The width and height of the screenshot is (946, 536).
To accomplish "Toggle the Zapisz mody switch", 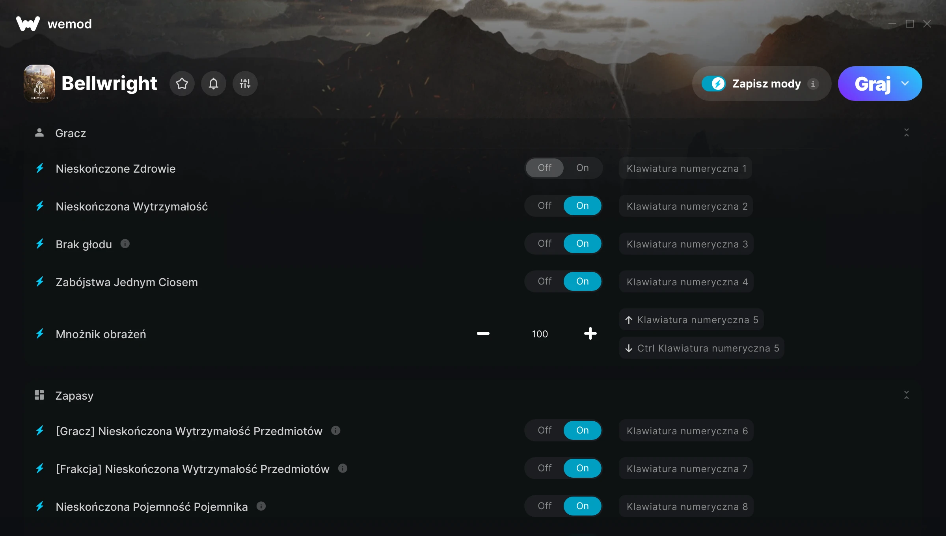I will [x=714, y=84].
